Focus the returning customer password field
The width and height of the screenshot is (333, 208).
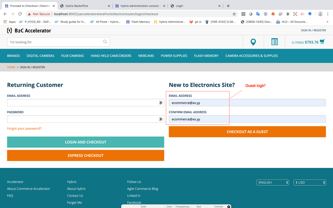coord(82,119)
